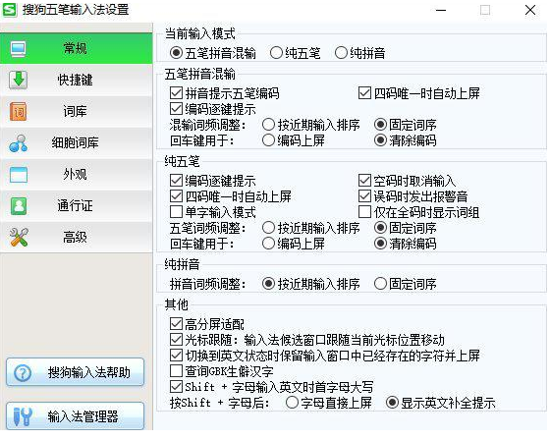Enable 查询GBK生僻汉字 checkbox
550x440 pixels.
[176, 371]
